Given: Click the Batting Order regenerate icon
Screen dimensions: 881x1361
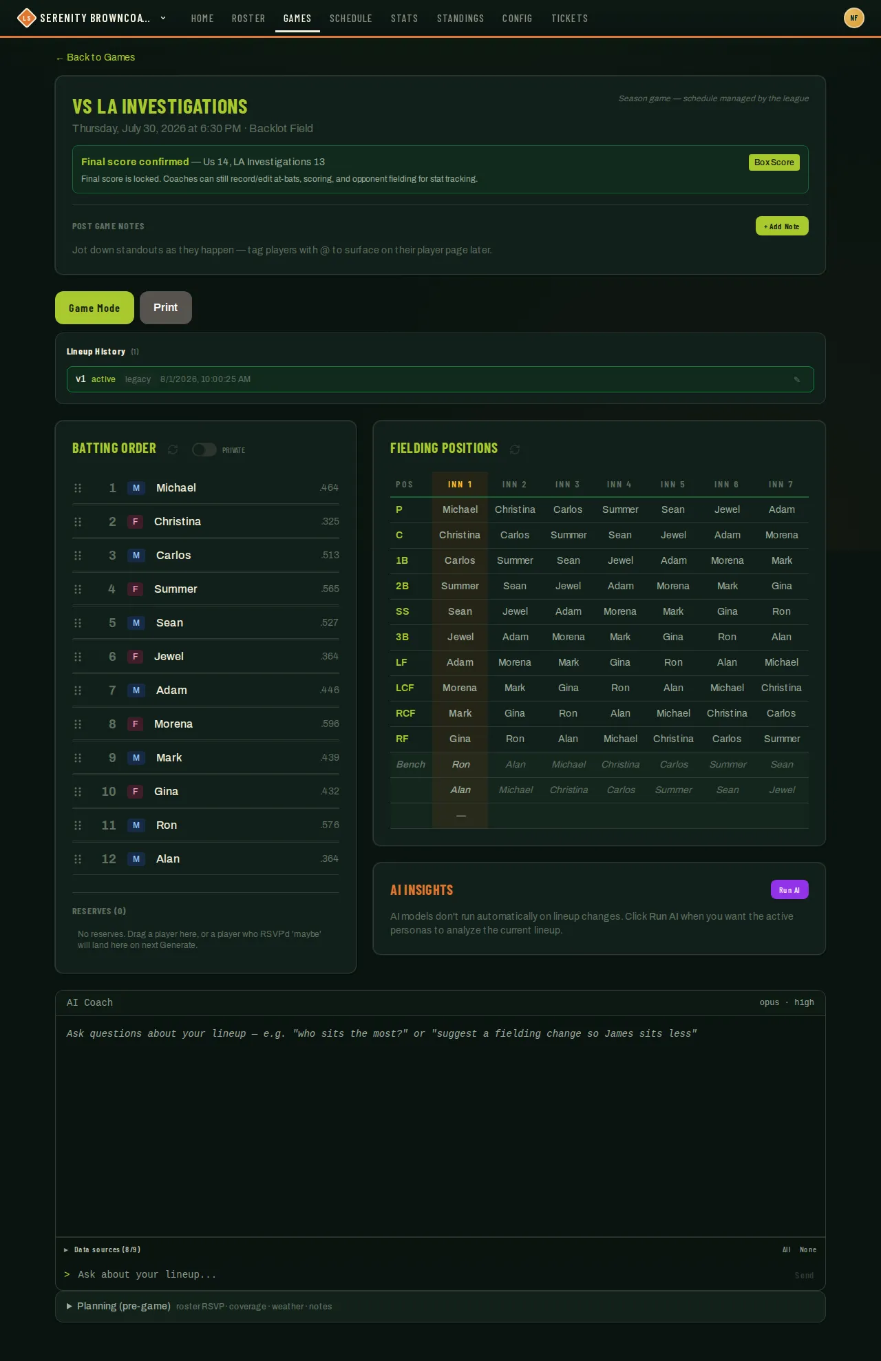Looking at the screenshot, I should click(173, 450).
